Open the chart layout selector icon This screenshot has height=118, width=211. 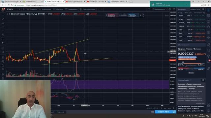[149, 10]
